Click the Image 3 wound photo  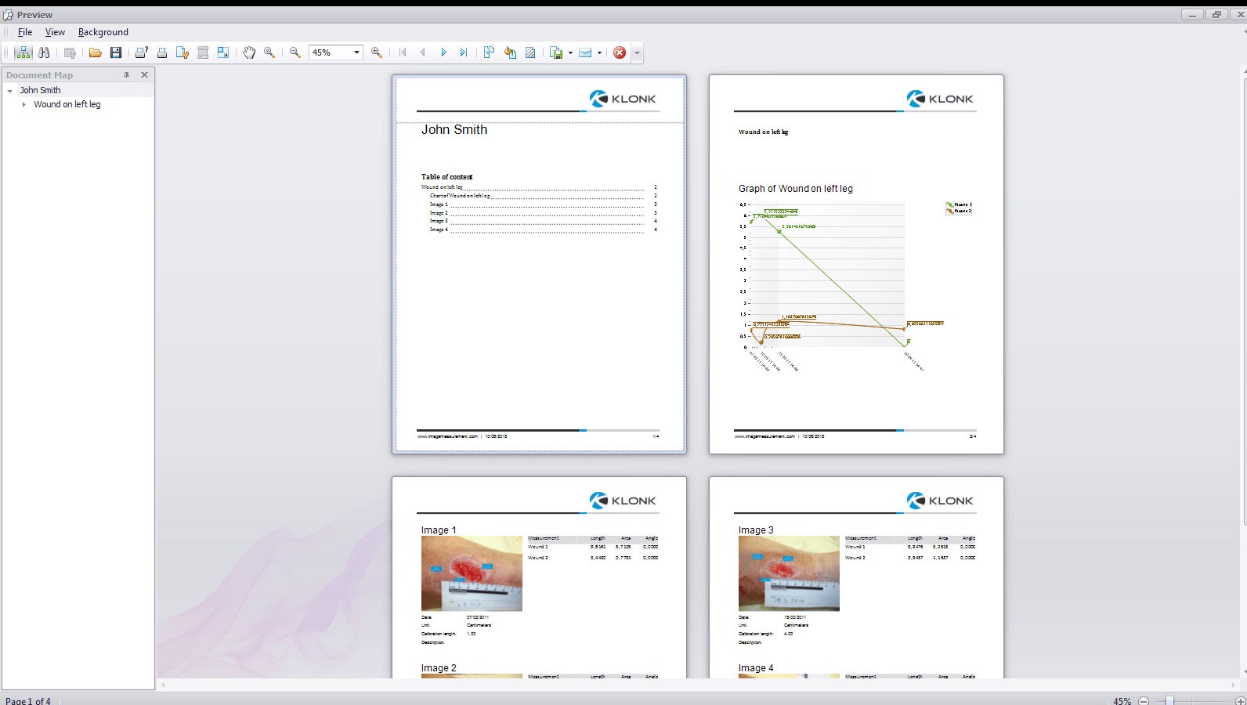coord(789,573)
